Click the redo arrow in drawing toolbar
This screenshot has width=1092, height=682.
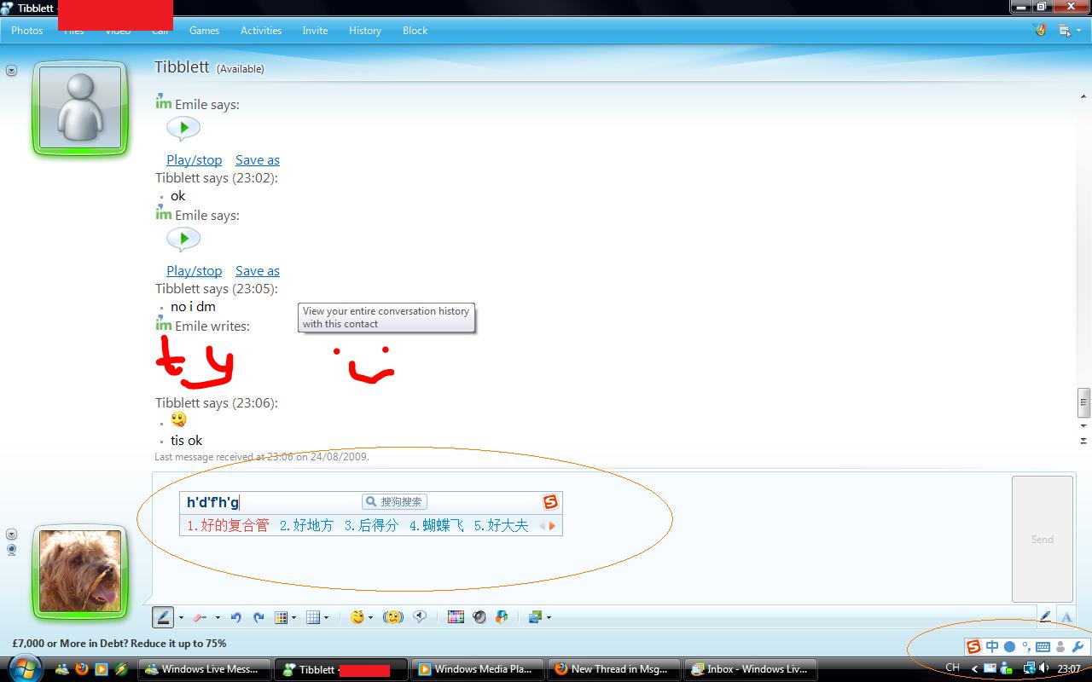[x=258, y=617]
